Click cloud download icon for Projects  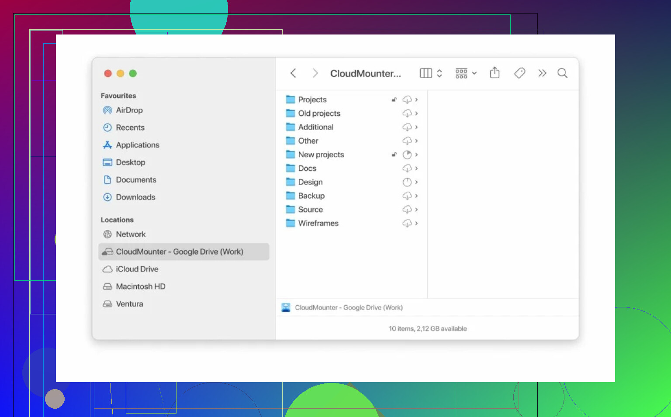tap(407, 100)
